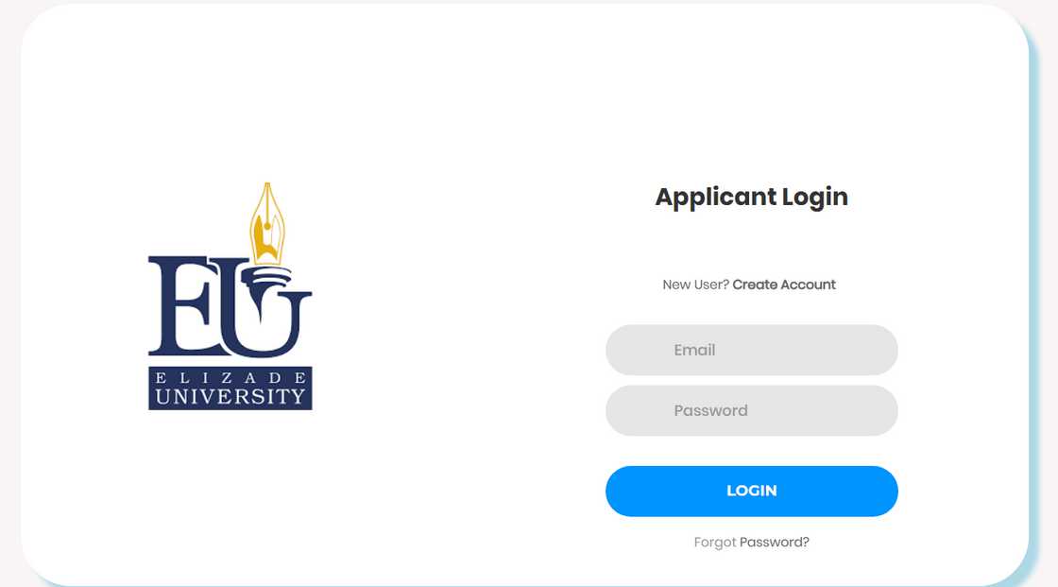Click the Email placeholder text
Image resolution: width=1058 pixels, height=587 pixels.
click(694, 350)
